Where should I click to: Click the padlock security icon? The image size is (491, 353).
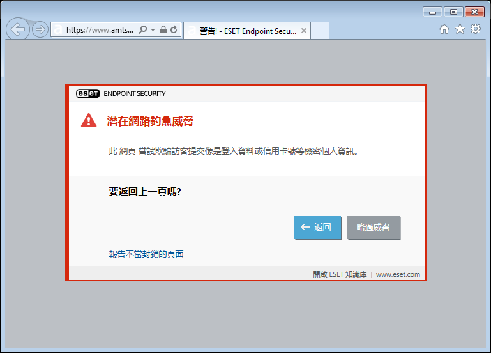[x=163, y=29]
